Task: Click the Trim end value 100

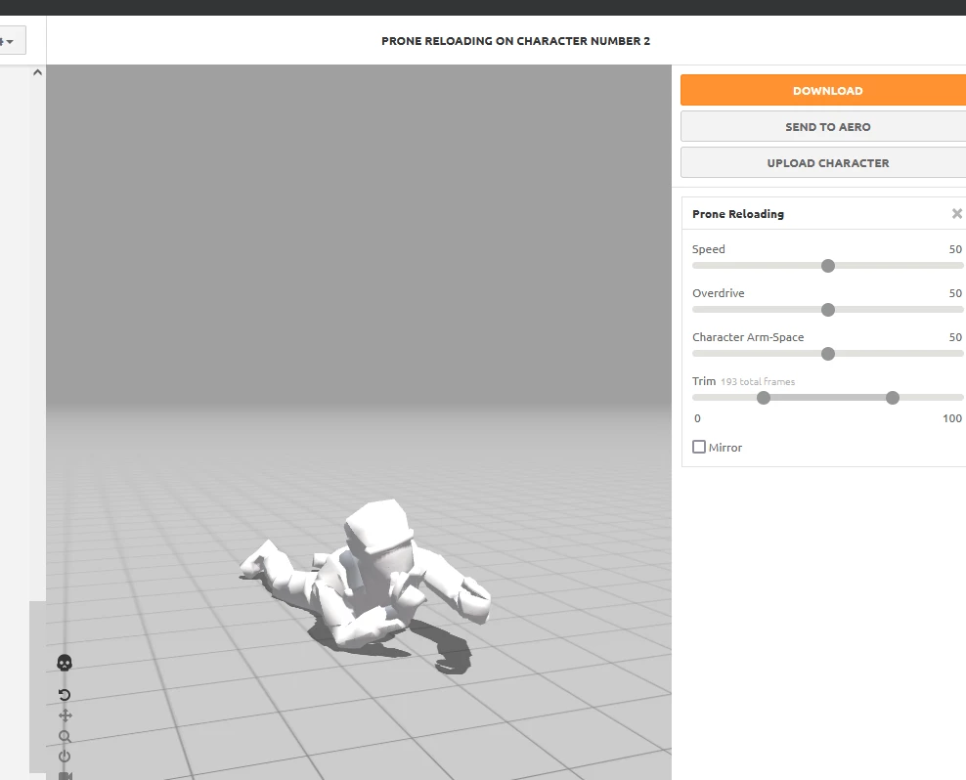Action: pyautogui.click(x=952, y=418)
